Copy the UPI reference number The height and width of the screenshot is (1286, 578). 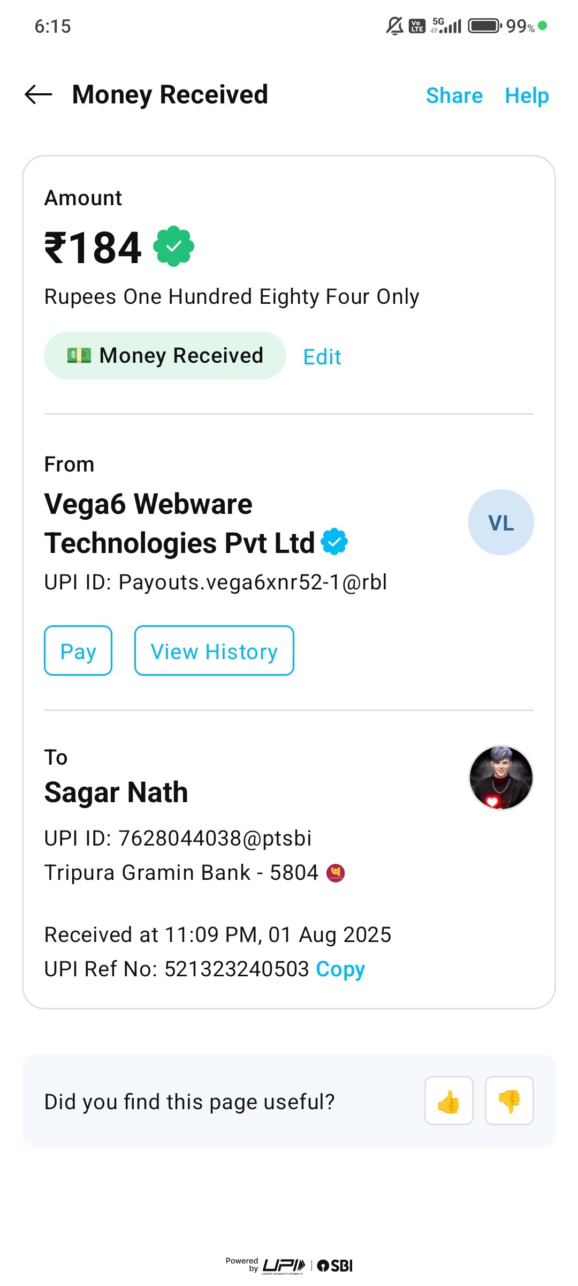click(x=340, y=969)
